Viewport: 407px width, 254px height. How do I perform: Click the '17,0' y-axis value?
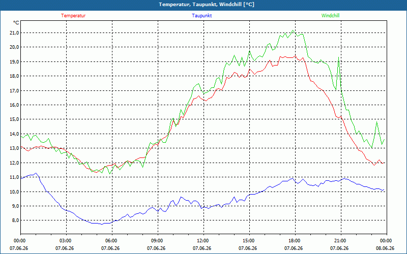point(14,90)
